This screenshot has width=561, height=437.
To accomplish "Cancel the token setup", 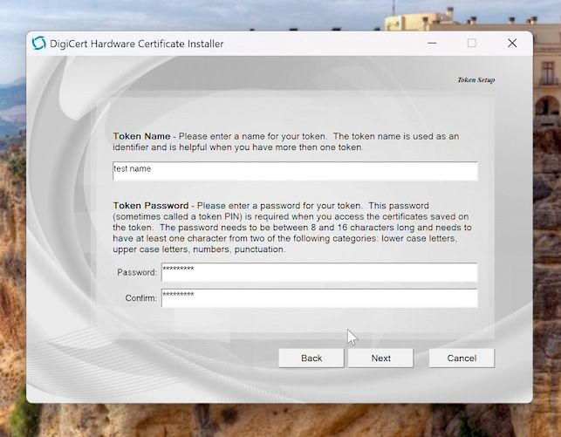I will pyautogui.click(x=462, y=358).
